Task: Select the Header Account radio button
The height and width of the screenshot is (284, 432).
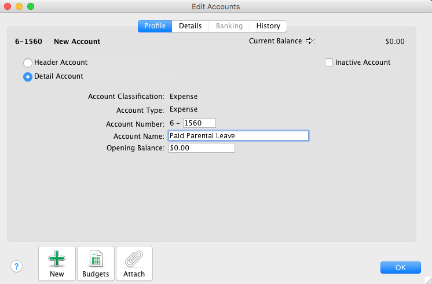Action: [x=27, y=62]
